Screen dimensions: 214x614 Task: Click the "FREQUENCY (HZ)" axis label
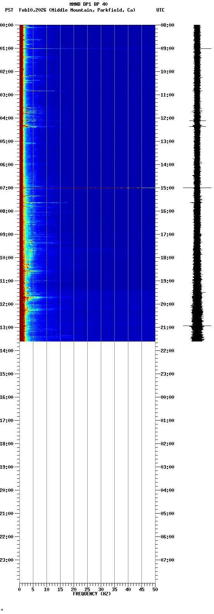click(92, 594)
